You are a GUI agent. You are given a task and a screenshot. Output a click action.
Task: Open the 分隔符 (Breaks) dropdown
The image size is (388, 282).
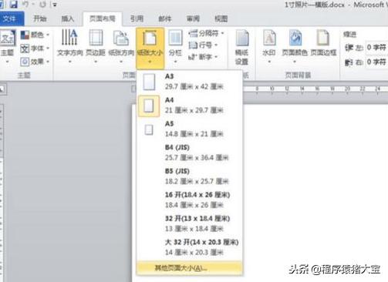(206, 33)
